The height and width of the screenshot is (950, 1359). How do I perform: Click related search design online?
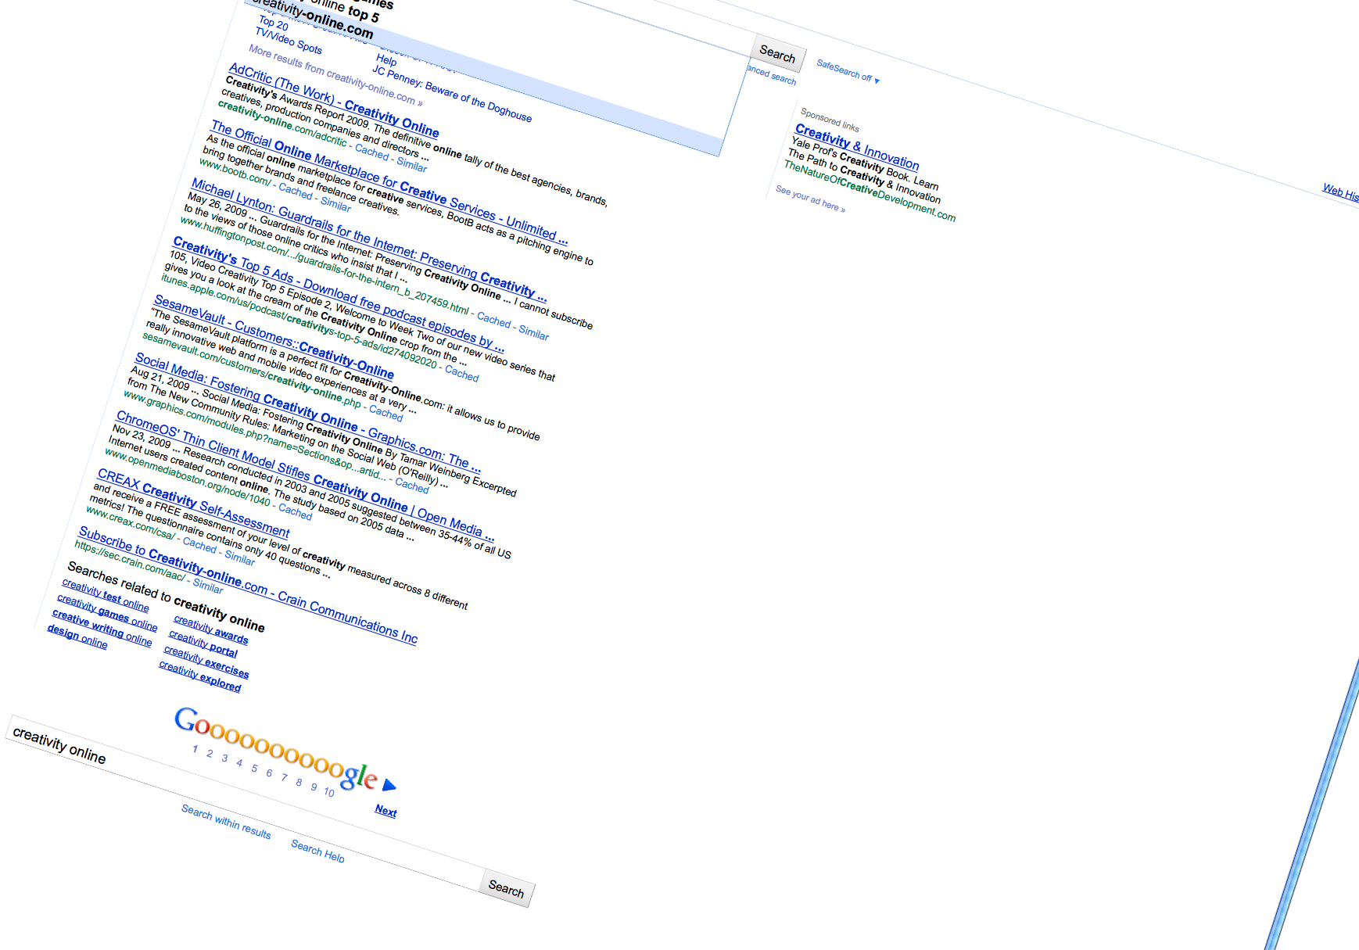coord(77,636)
